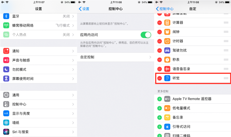The width and height of the screenshot is (231, 137).
Task: Select the 听觉 ear icon
Action: click(x=167, y=78)
